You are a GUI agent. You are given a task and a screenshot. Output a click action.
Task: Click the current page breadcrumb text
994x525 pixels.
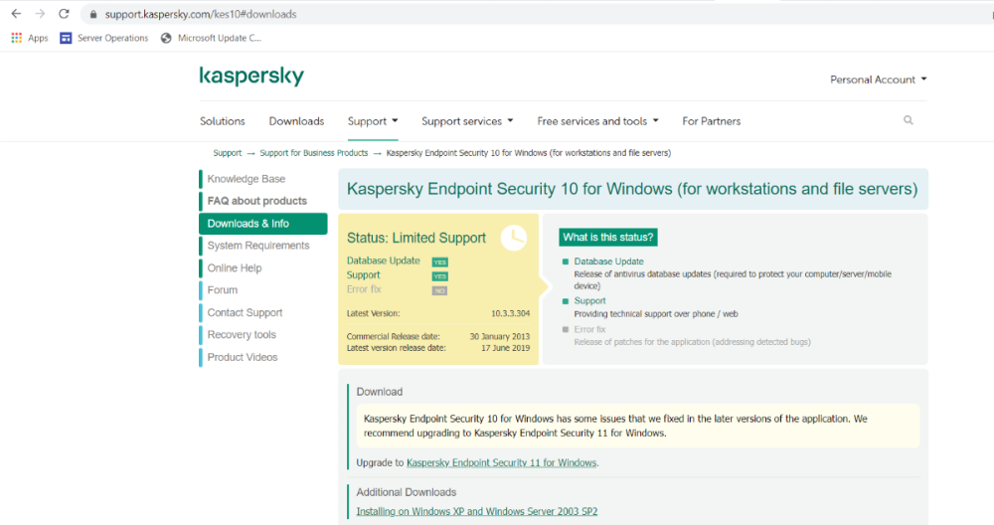(x=529, y=153)
